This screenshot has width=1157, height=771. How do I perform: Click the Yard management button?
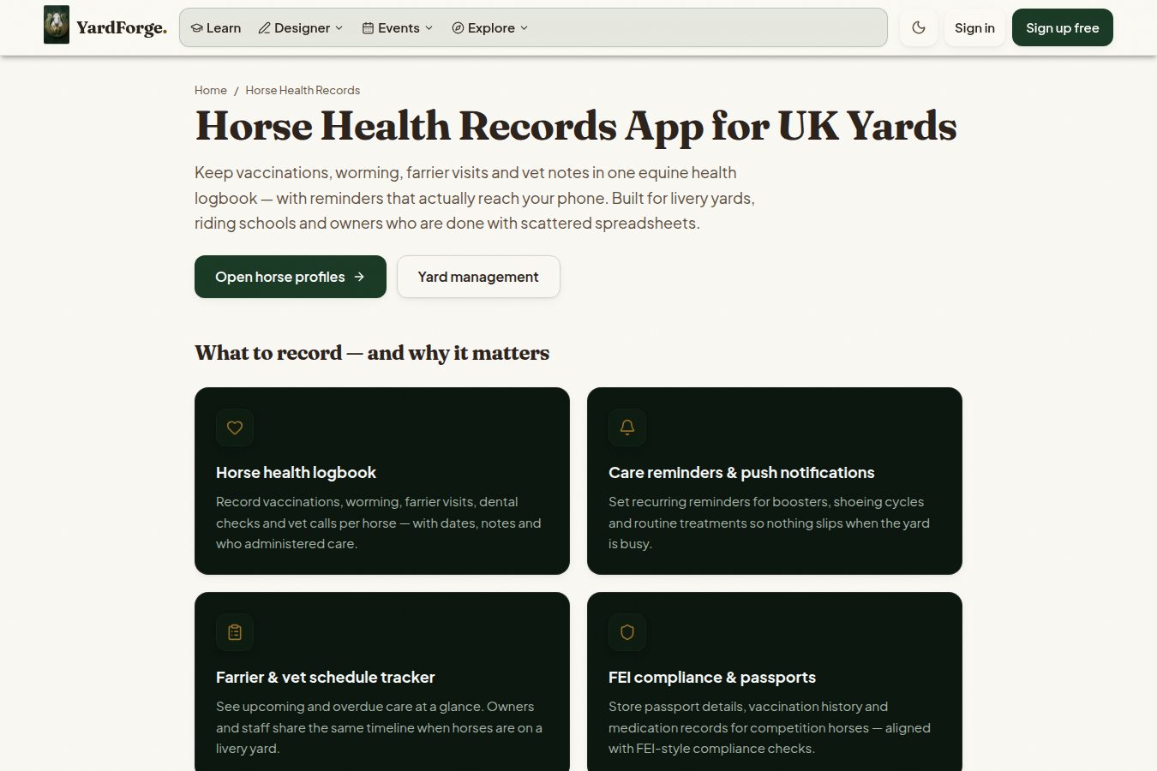pos(478,277)
